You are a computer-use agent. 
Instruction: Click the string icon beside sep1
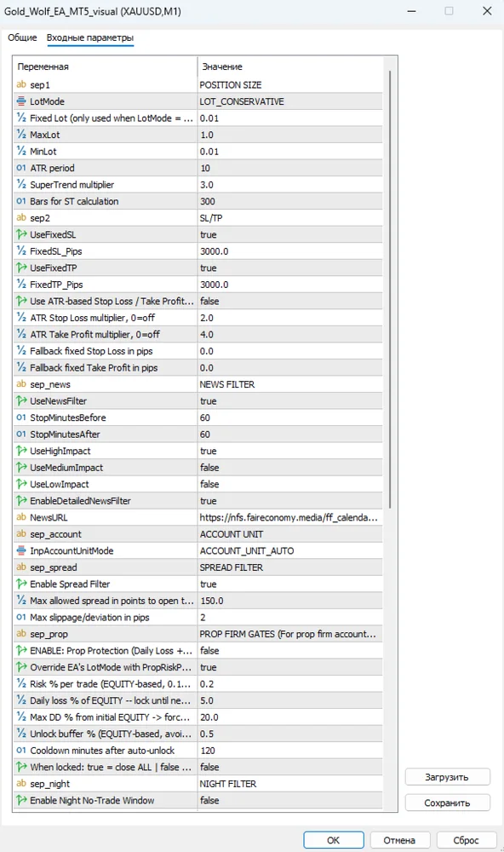(21, 84)
